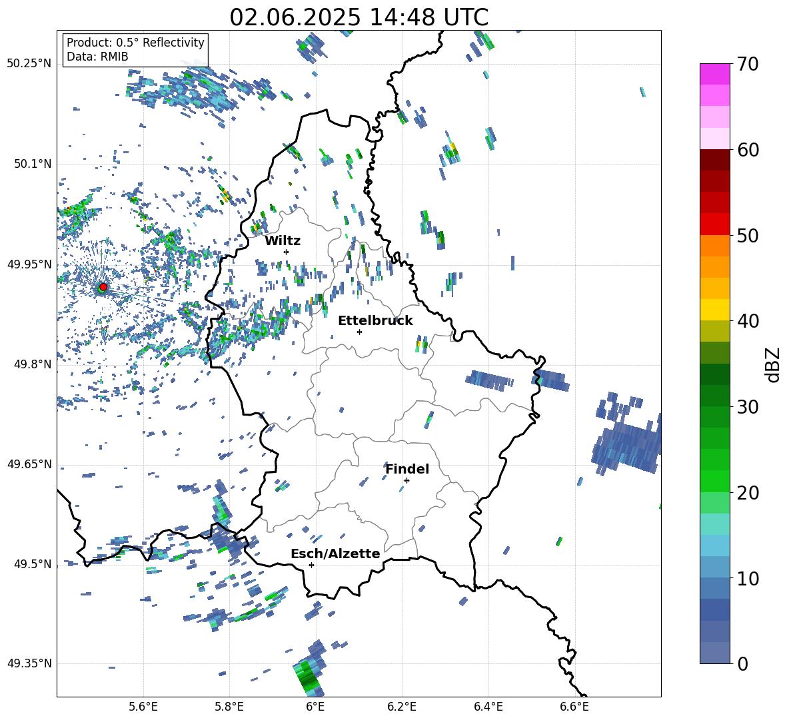Click the 49.5°N latitude tick label
Screen dimensions: 789x720
tap(32, 564)
